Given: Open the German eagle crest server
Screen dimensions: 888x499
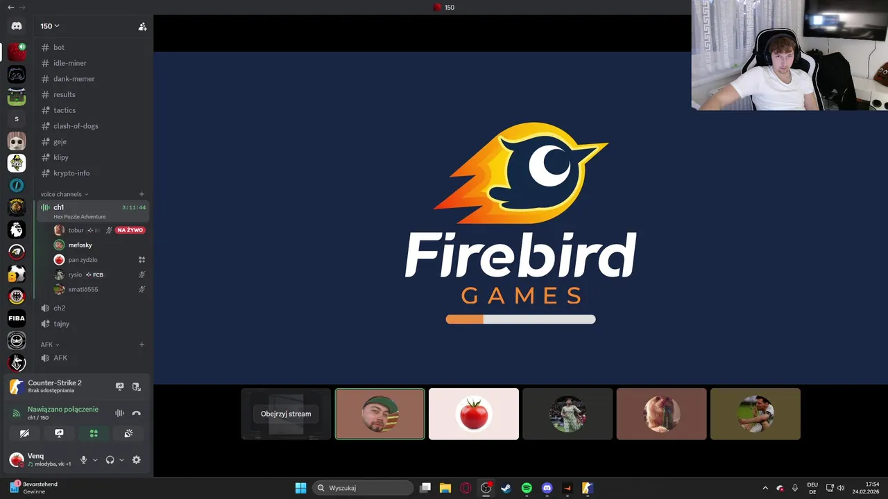Looking at the screenshot, I should coord(17,296).
